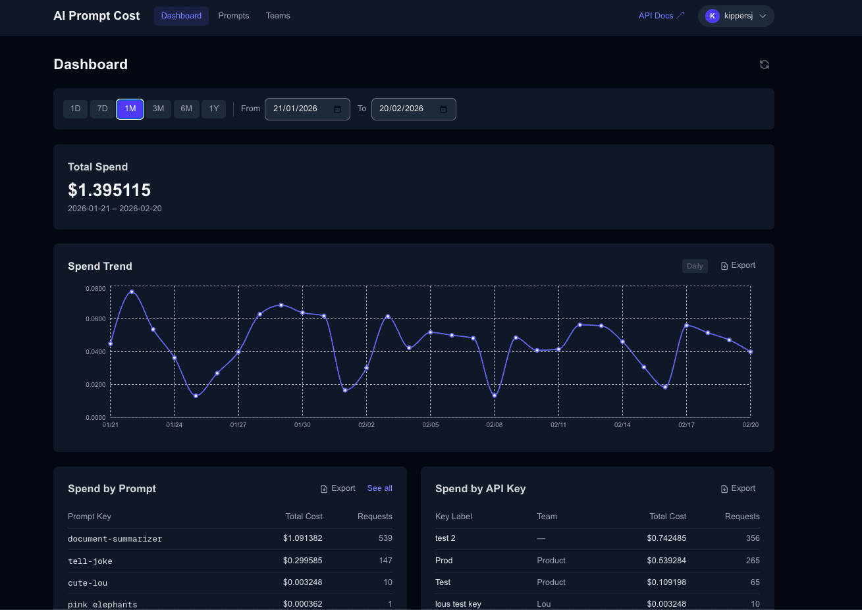Screen dimensions: 862x610
Task: Switch to the 7D time range
Action: [x=102, y=109]
